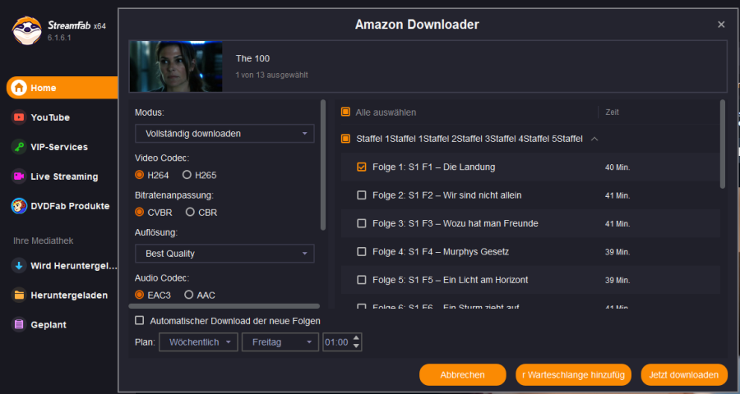Click the settings panel horizontal scrollbar
This screenshot has width=740, height=394.
(x=224, y=306)
